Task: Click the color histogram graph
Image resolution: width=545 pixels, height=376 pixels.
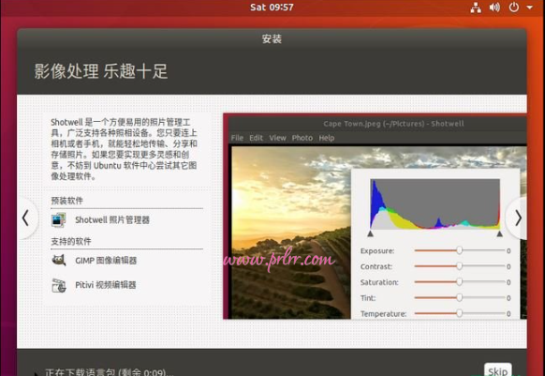Action: (435, 204)
